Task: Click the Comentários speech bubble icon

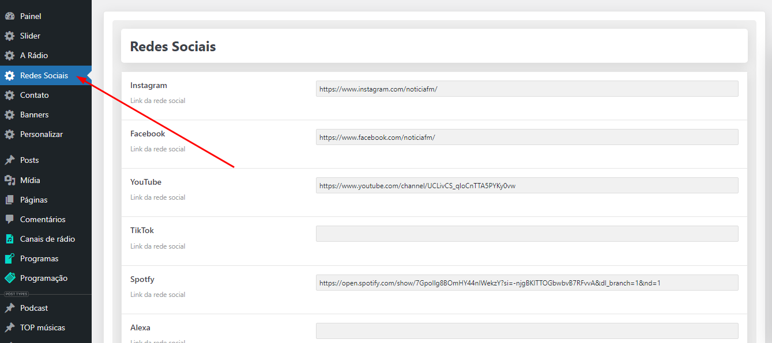Action: [x=9, y=219]
